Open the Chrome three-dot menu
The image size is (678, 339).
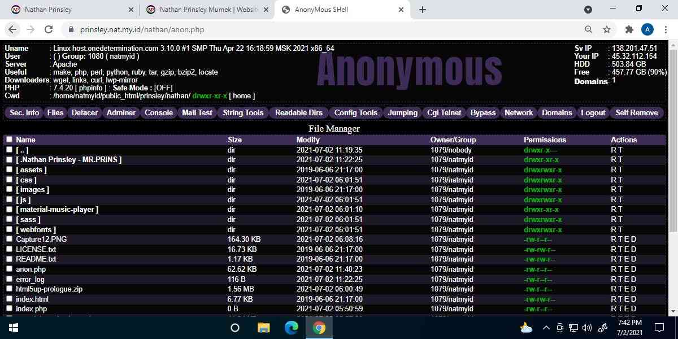666,29
